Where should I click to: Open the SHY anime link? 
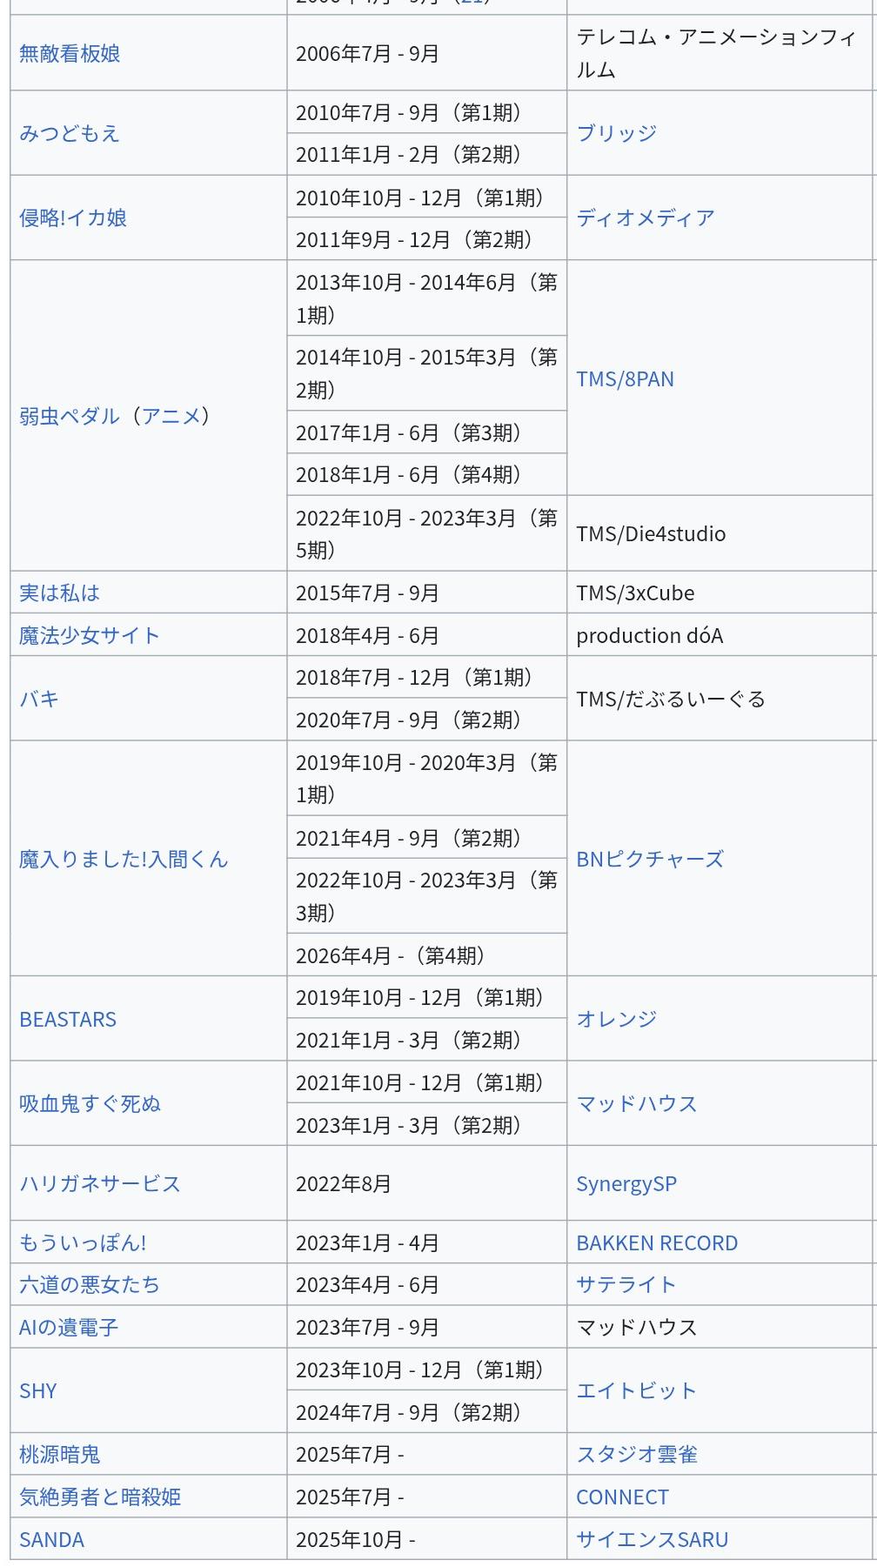point(38,1391)
